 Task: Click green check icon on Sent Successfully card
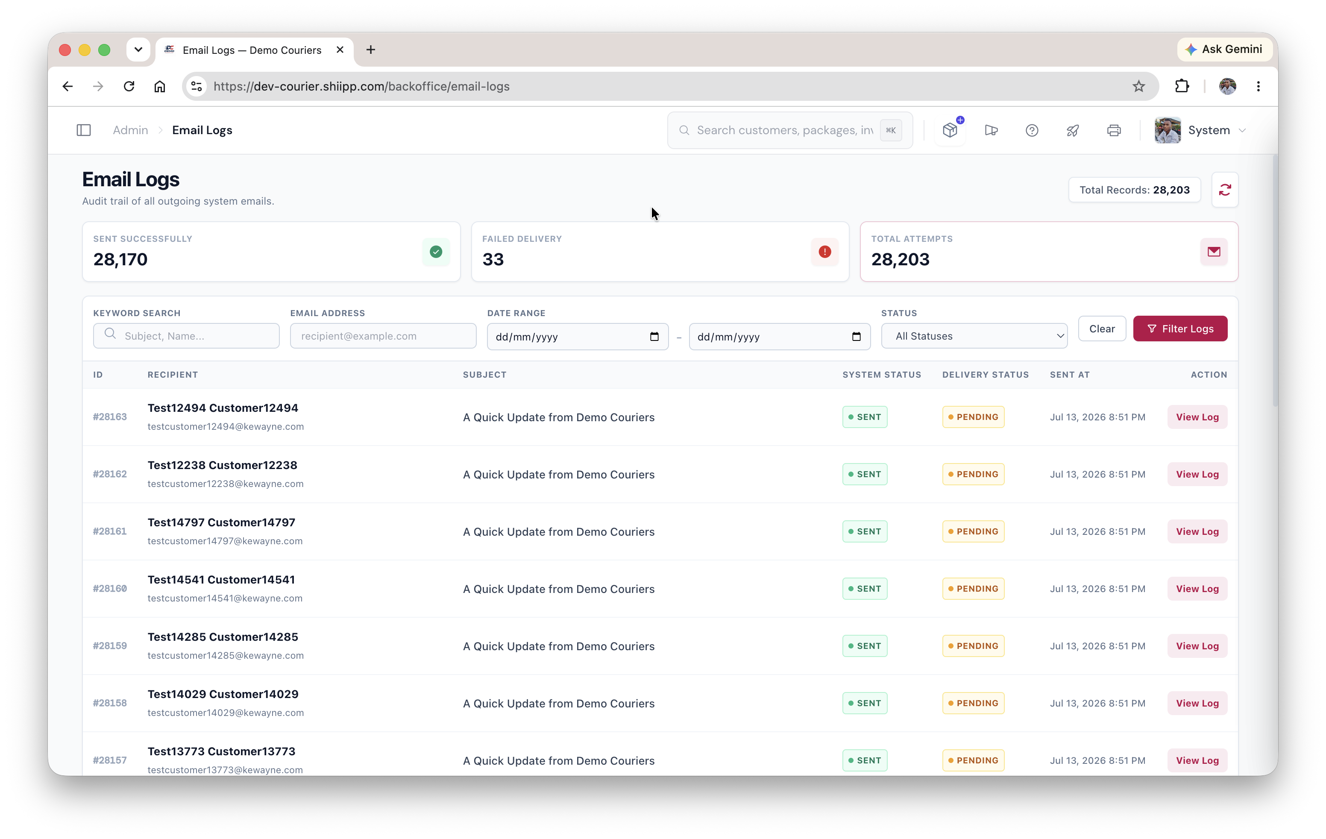pos(436,252)
